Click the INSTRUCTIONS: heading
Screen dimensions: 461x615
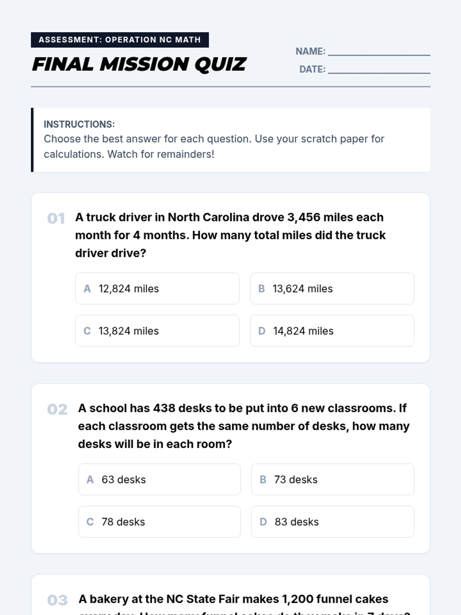click(x=79, y=124)
